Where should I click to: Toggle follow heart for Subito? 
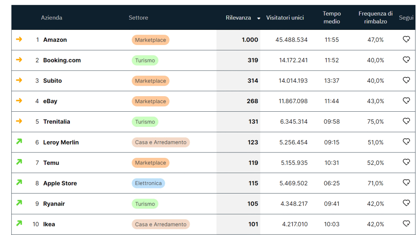click(406, 80)
